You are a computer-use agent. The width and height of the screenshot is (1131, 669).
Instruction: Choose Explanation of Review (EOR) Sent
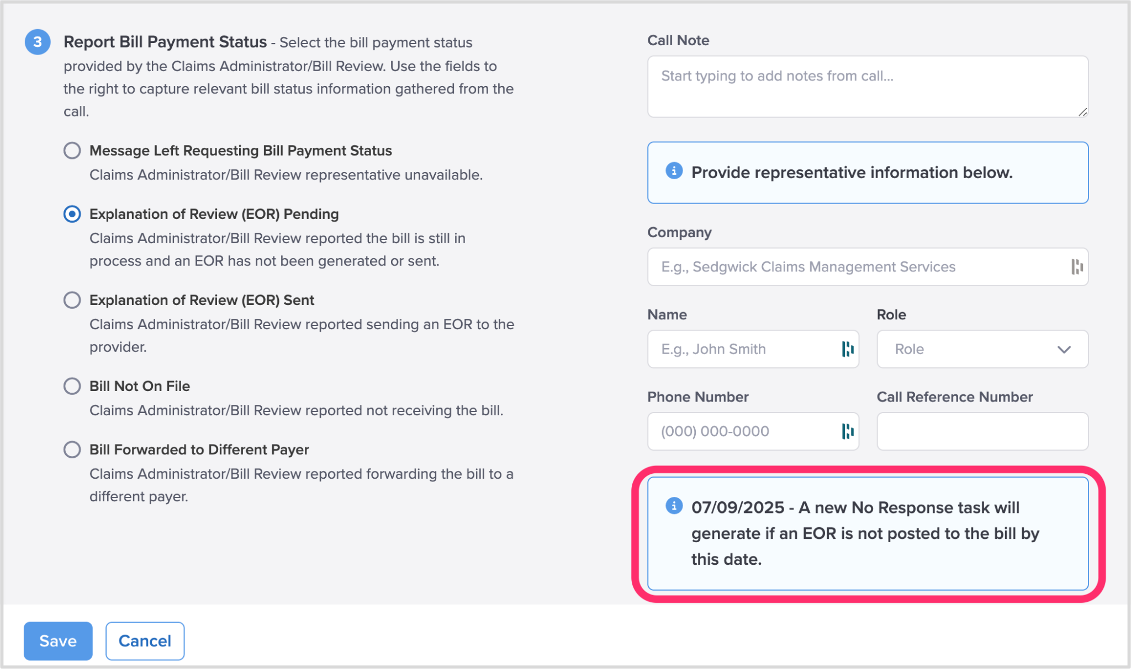pos(72,300)
